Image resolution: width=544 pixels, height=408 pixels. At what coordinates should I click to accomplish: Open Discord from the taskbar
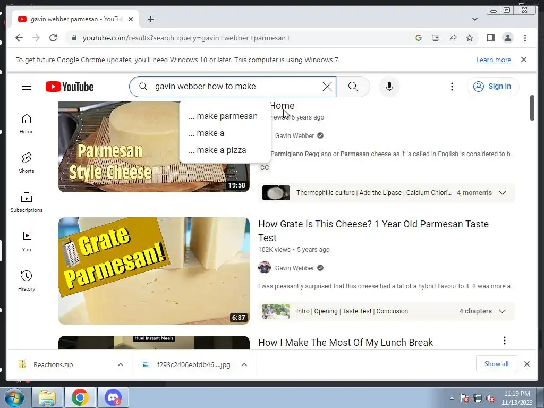113,397
